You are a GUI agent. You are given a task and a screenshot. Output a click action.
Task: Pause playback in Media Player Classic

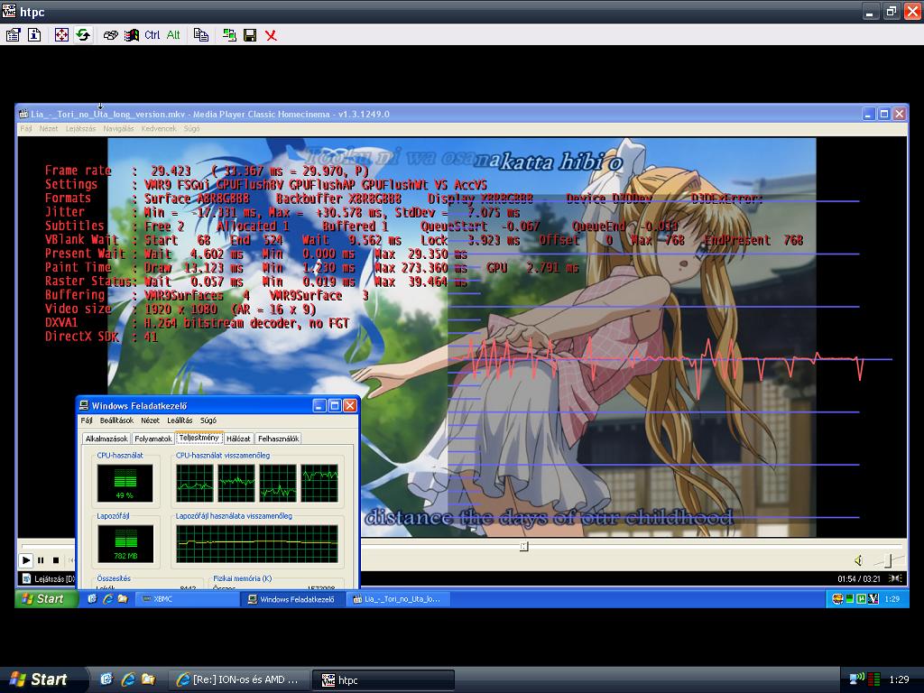pyautogui.click(x=41, y=559)
